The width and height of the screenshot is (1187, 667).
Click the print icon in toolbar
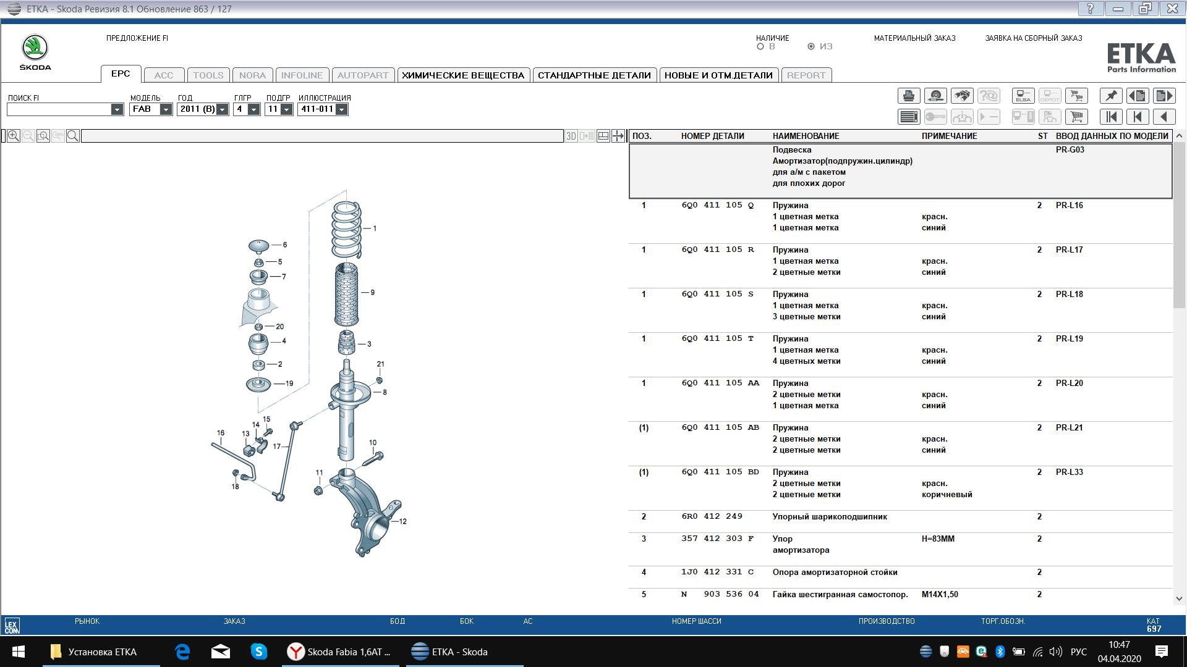coord(908,96)
